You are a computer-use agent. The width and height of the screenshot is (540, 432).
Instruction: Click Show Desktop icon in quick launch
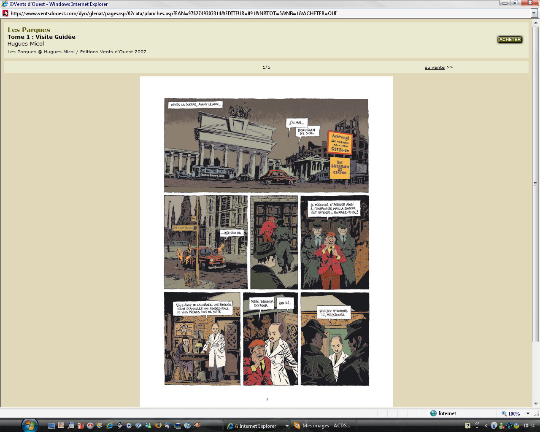coord(51,426)
